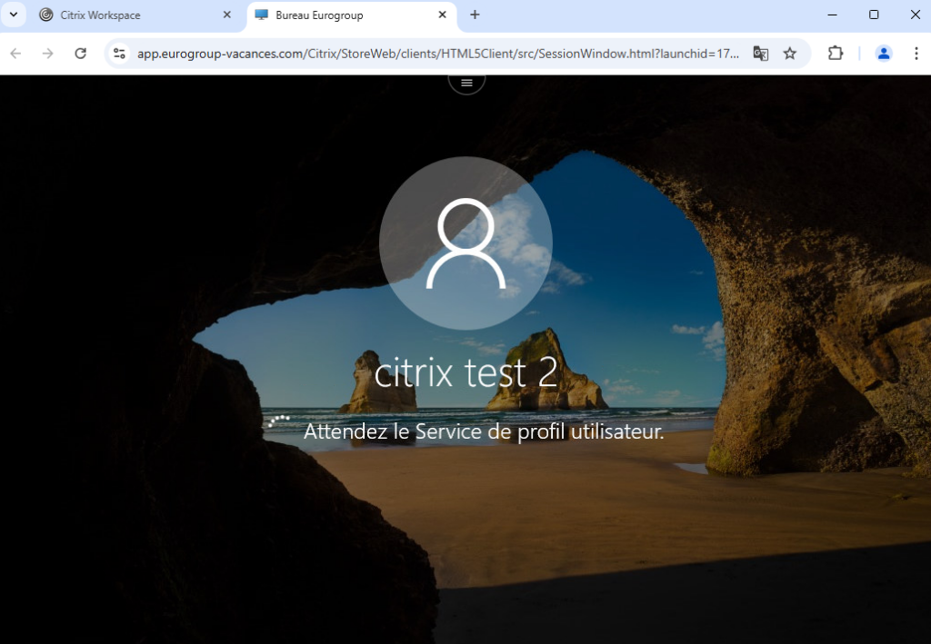Viewport: 931px width, 644px height.
Task: Go forward to next page
Action: (x=48, y=54)
